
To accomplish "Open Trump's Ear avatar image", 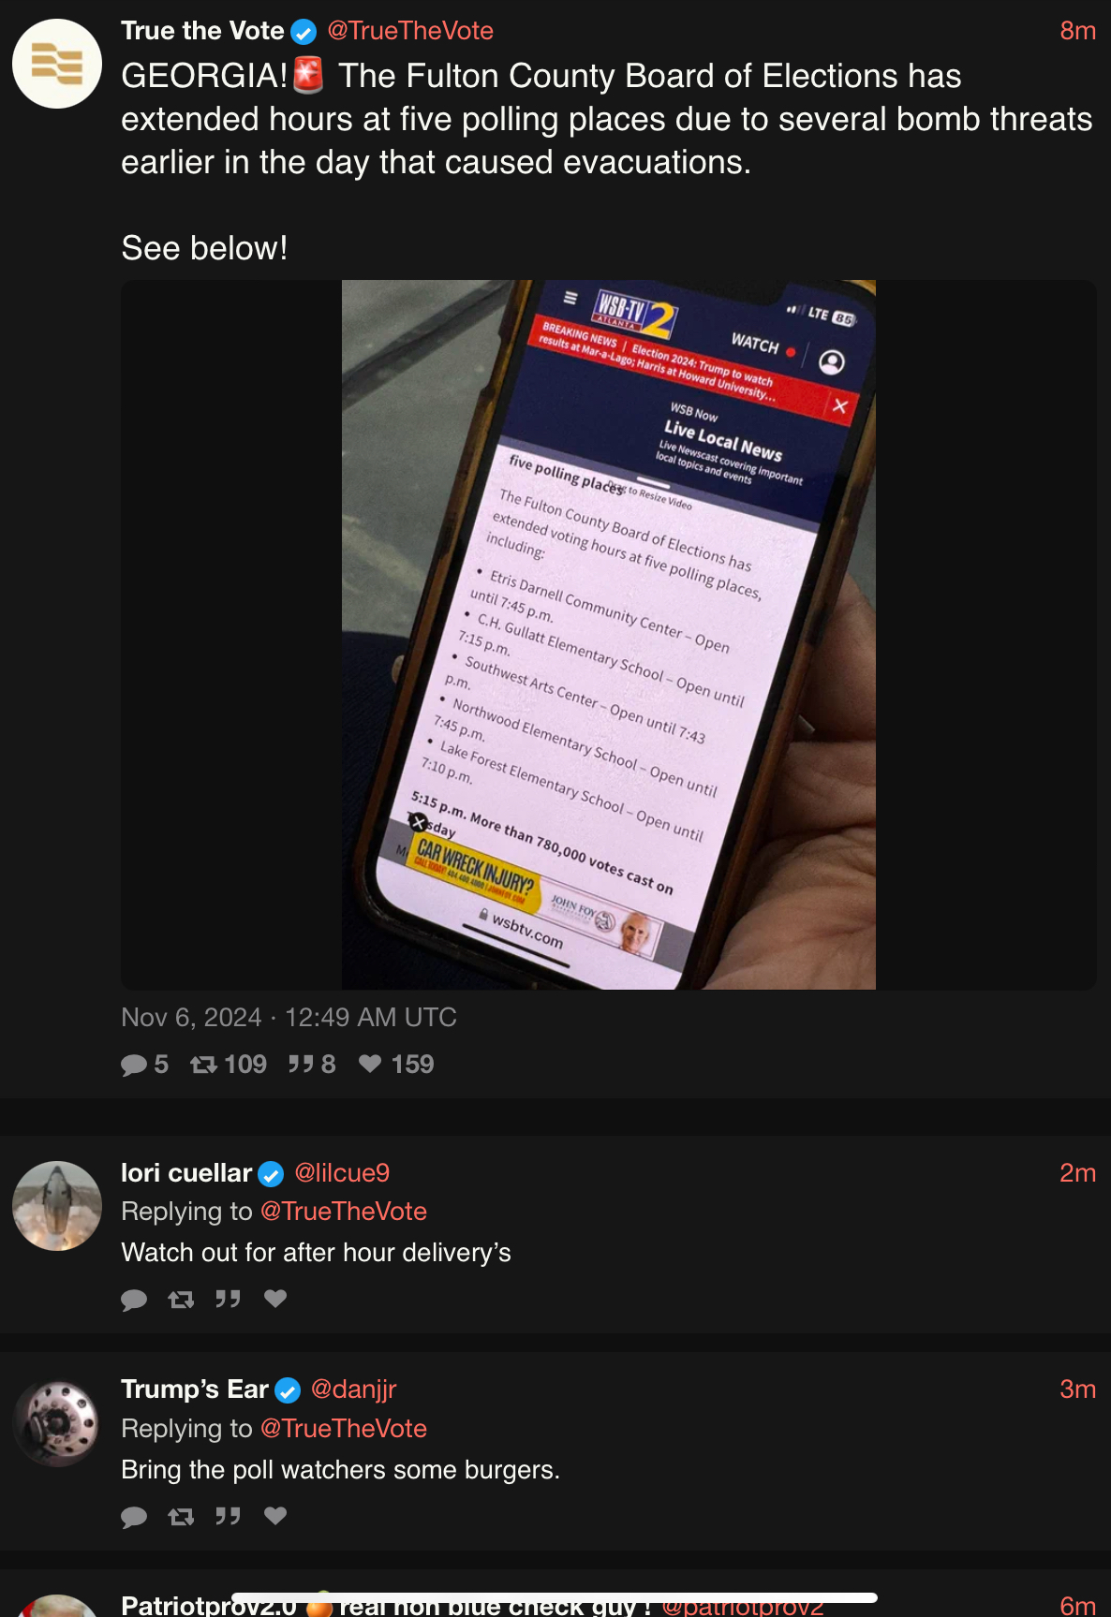I will click(57, 1422).
